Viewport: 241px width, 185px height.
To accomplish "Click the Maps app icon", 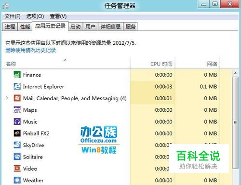I will 17,110.
